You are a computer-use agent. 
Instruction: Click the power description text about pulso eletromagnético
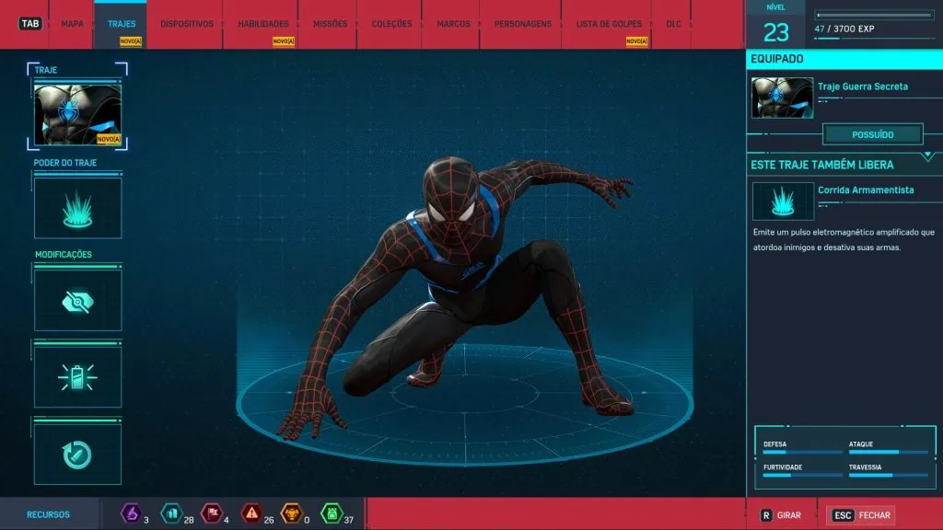tap(844, 240)
